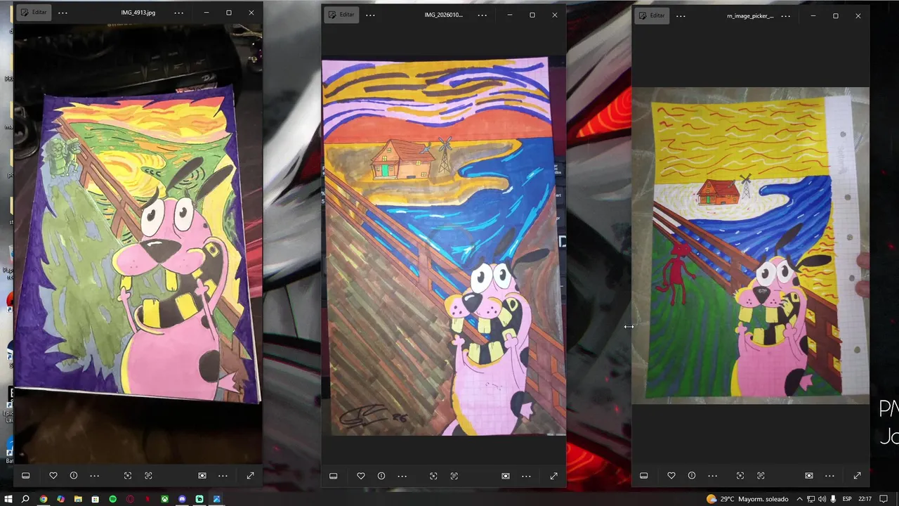Click the signed drawing in IMG_2026010 window
Image resolution: width=899 pixels, height=506 pixels.
click(x=444, y=246)
